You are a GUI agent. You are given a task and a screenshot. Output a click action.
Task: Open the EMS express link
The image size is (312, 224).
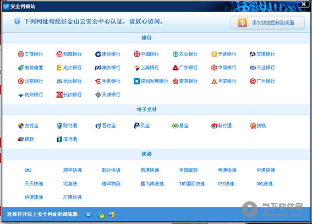click(x=28, y=170)
